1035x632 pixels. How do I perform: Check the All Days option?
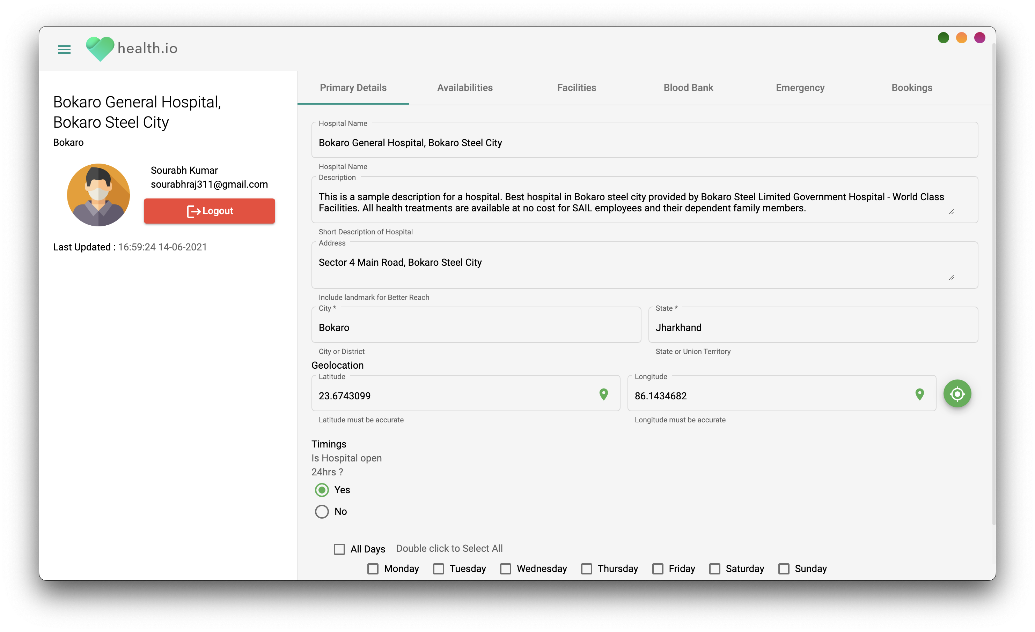[339, 549]
